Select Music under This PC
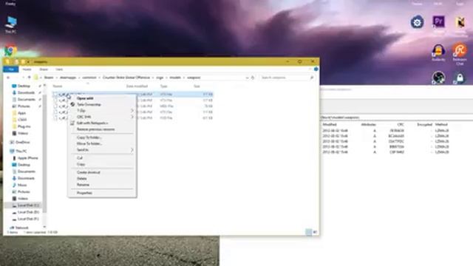Image resolution: width=473 pixels, height=266 pixels. (21, 185)
